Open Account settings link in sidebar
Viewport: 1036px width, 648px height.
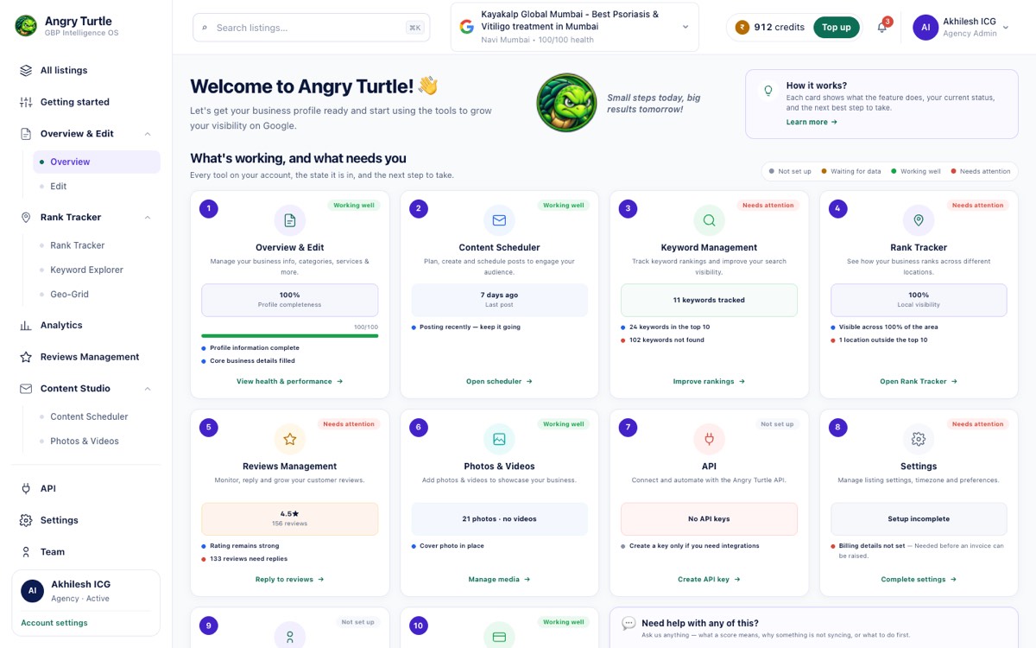(54, 623)
